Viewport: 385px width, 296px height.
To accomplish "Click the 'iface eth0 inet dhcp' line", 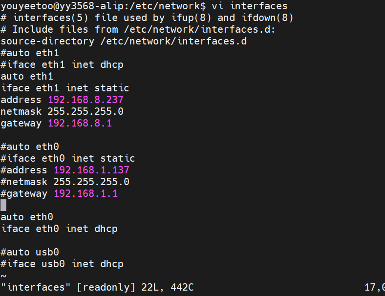I will pos(59,229).
